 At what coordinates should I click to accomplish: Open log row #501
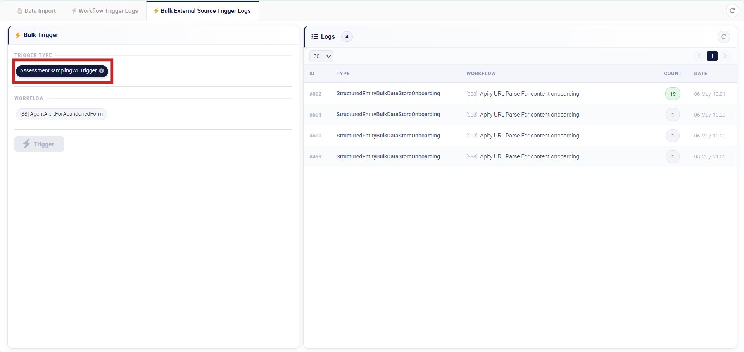point(520,115)
